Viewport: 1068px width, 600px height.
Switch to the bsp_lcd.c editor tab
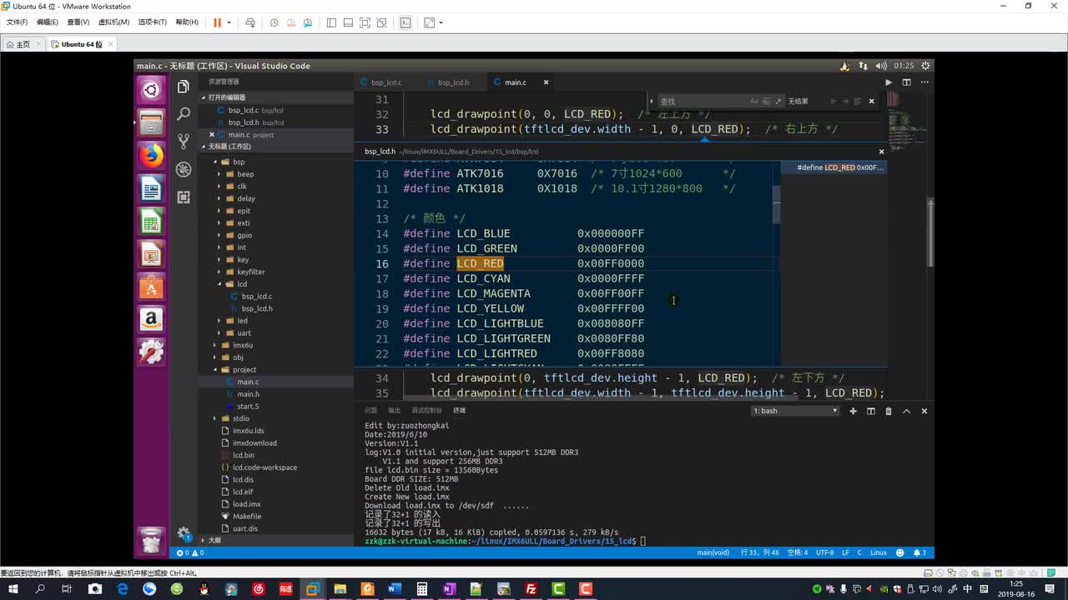[x=386, y=82]
